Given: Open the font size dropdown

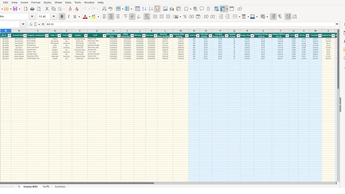Looking at the screenshot, I should 54,17.
